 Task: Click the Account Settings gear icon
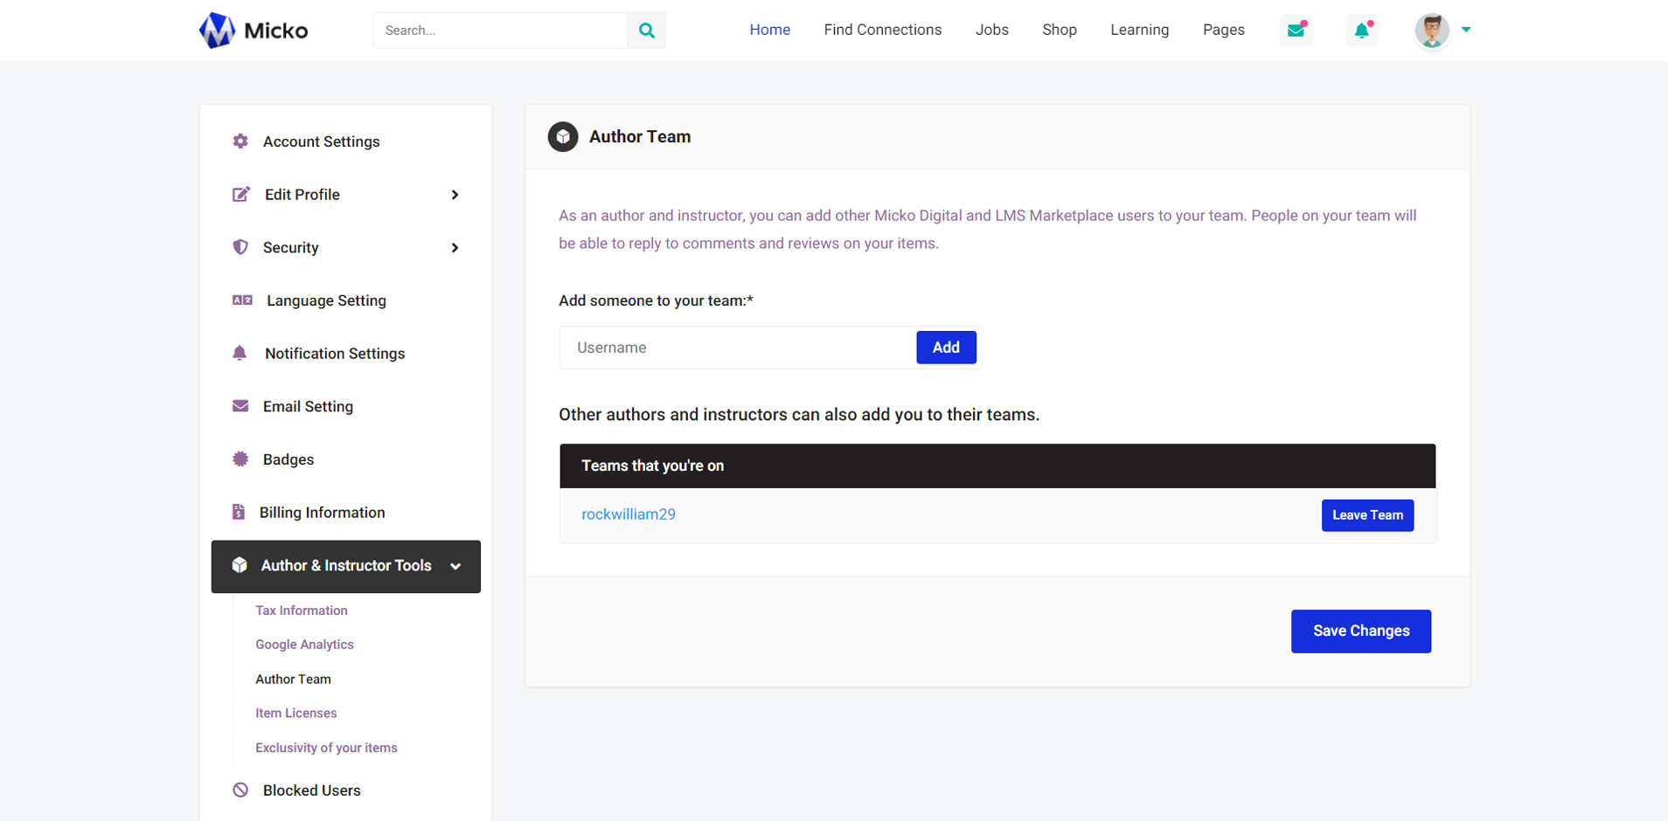coord(240,141)
